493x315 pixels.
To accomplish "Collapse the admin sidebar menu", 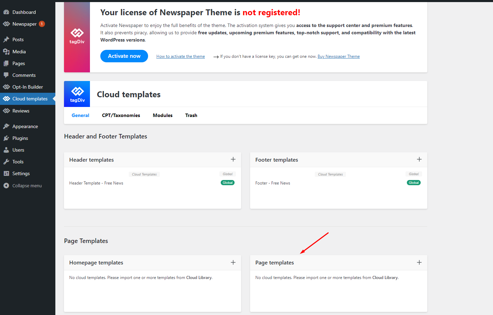I will [28, 186].
